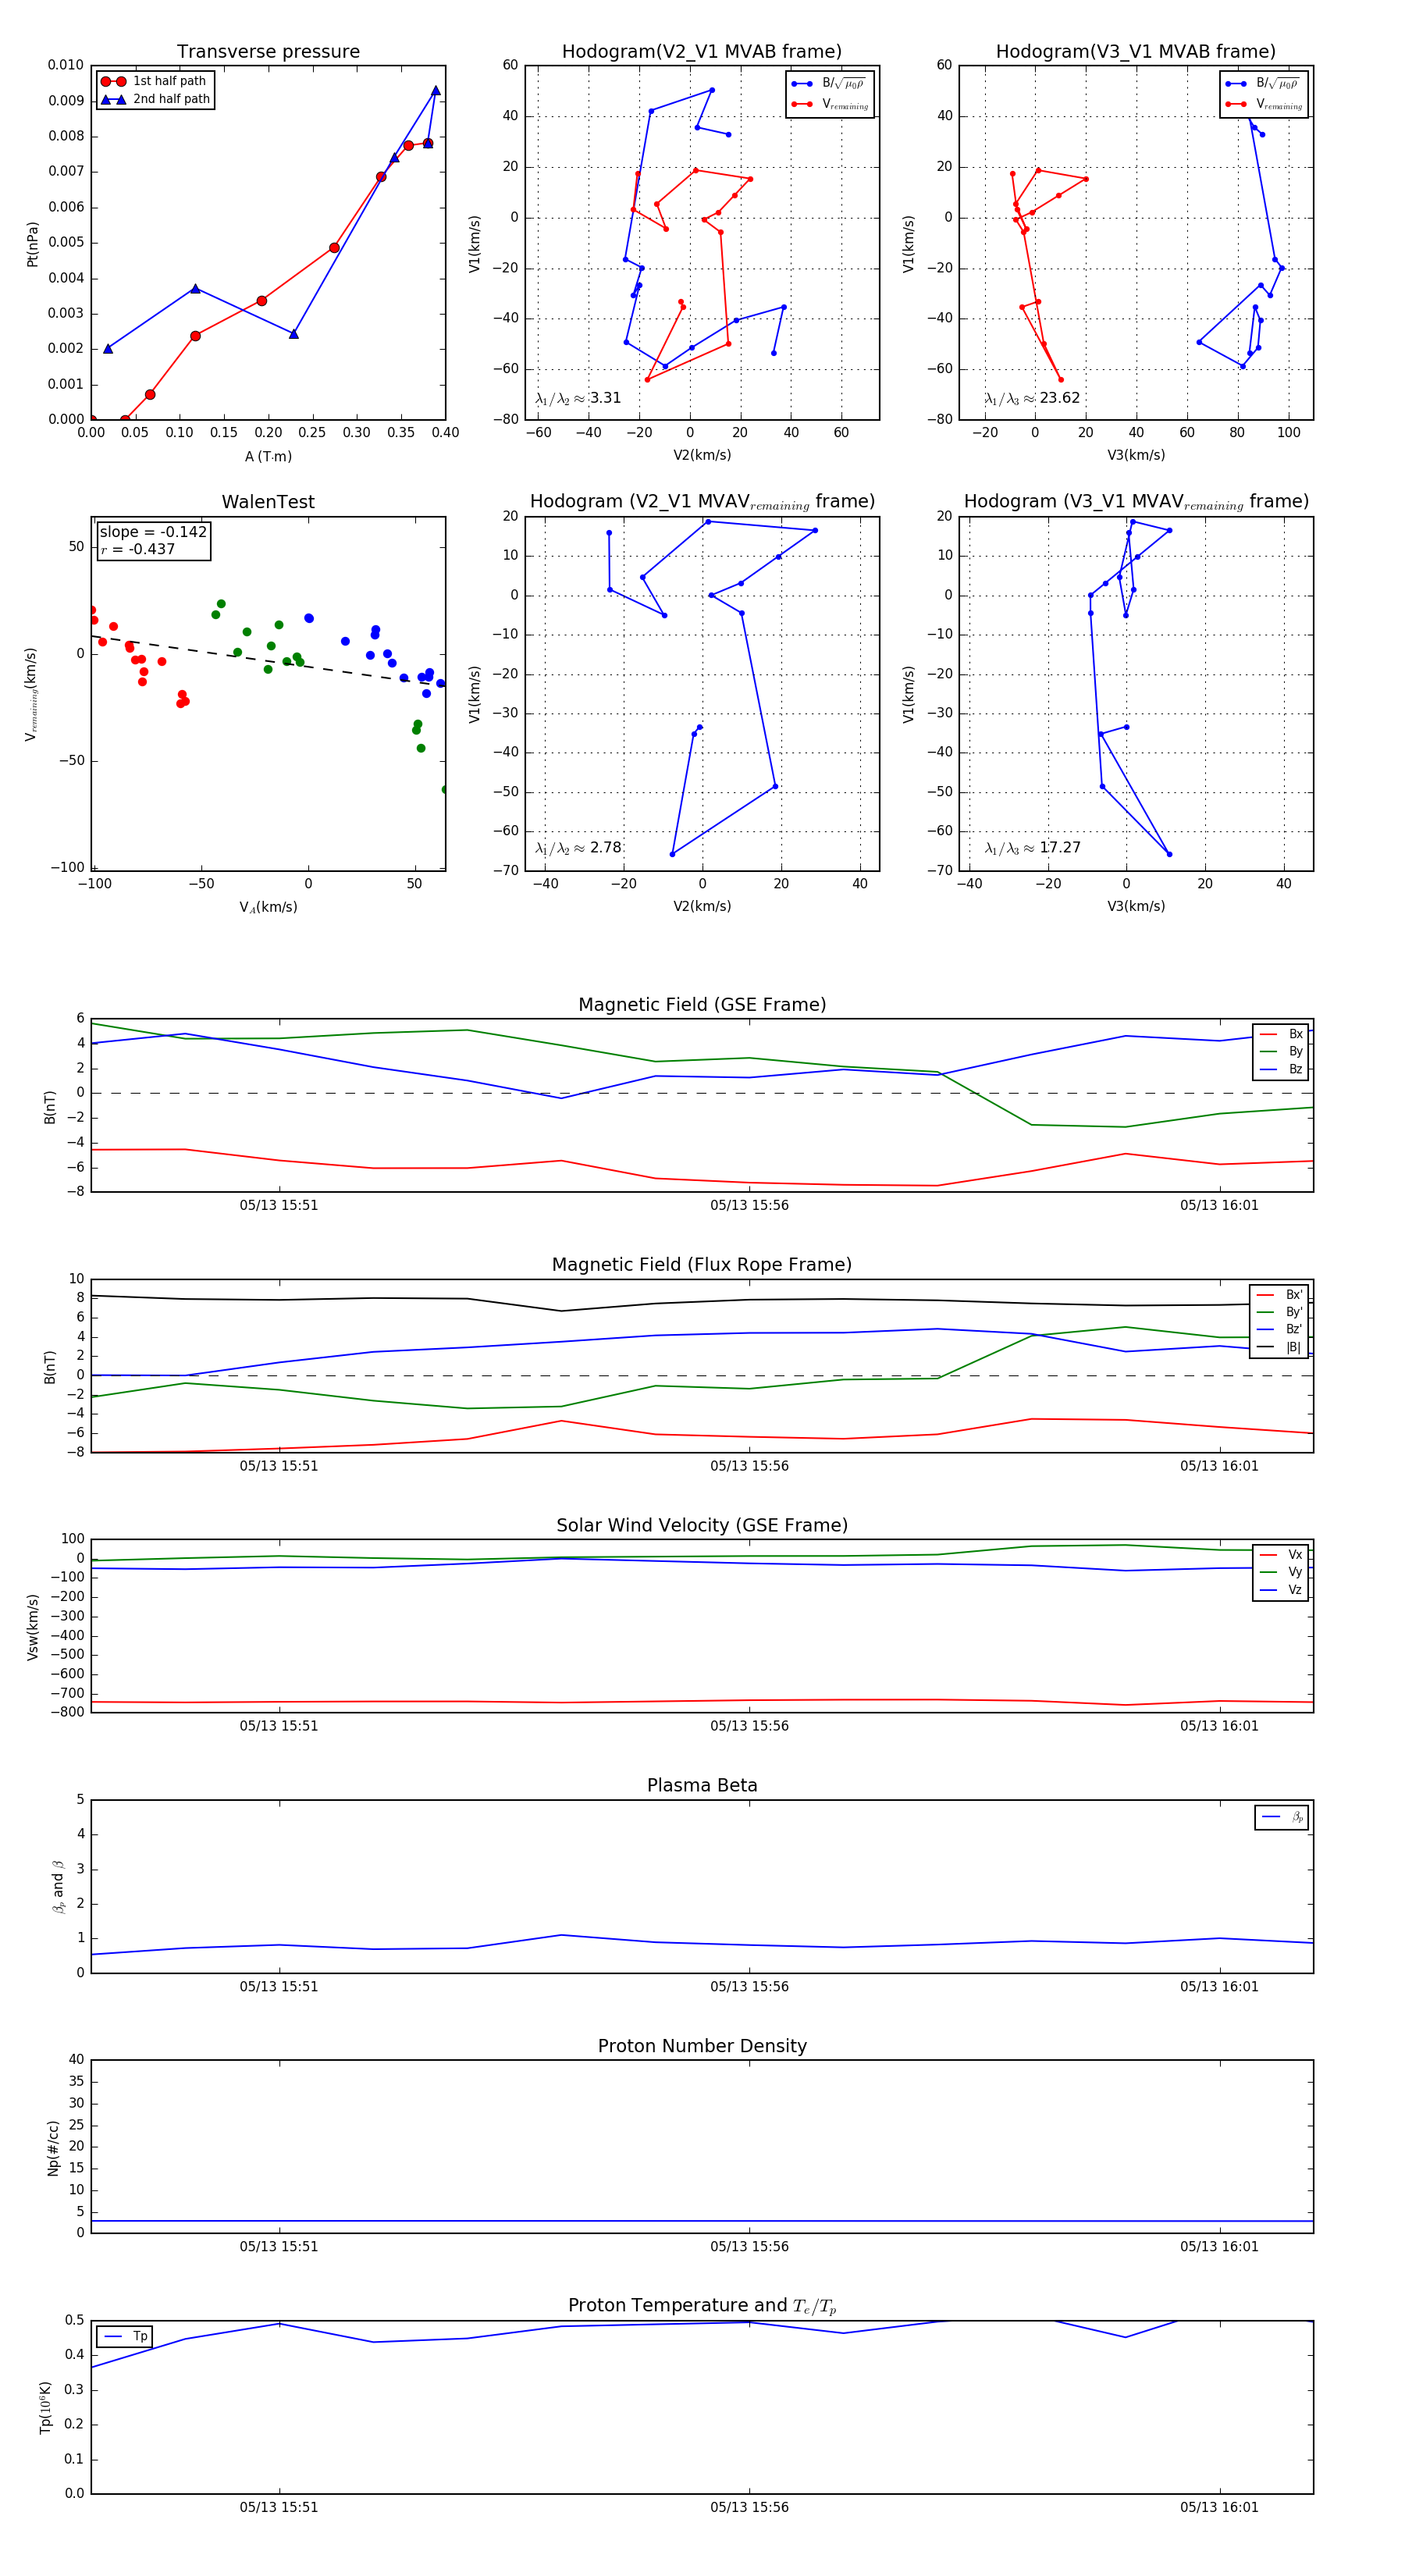Click the 'Np(#/cc)' y-axis label
The width and height of the screenshot is (1405, 2576).
[53, 2147]
